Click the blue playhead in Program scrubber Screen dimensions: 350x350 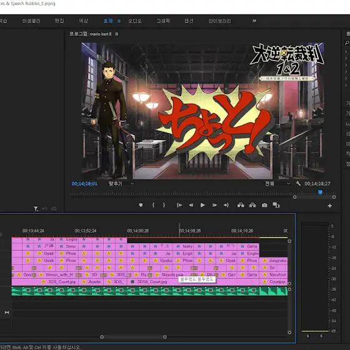[320, 192]
